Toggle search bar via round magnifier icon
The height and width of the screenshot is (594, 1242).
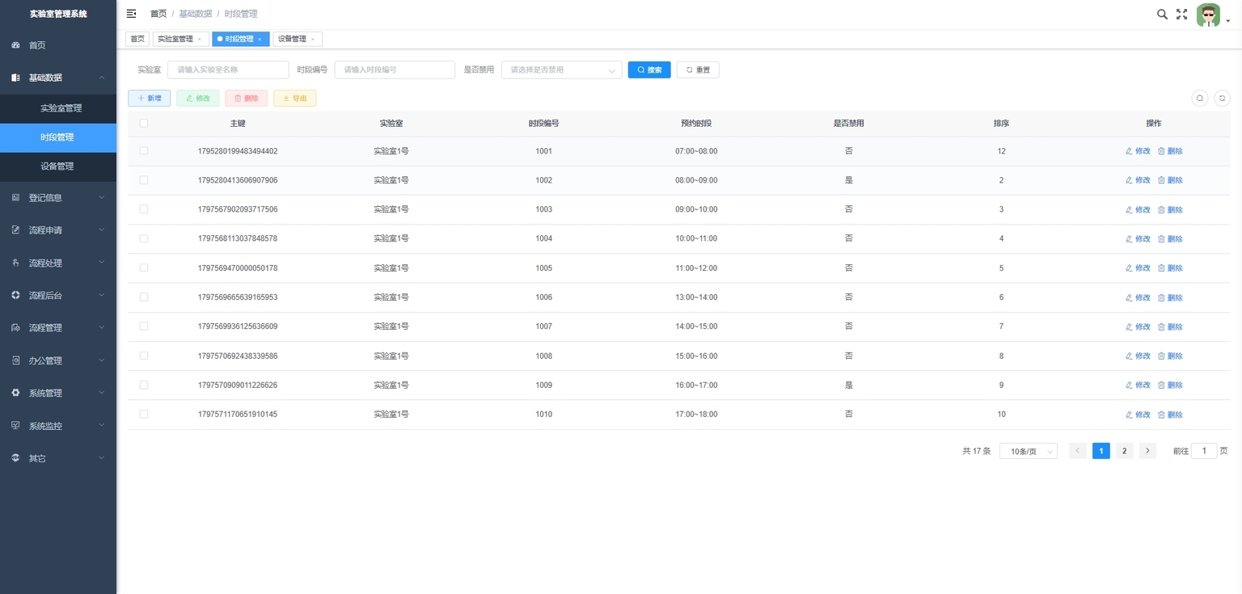coord(1200,98)
